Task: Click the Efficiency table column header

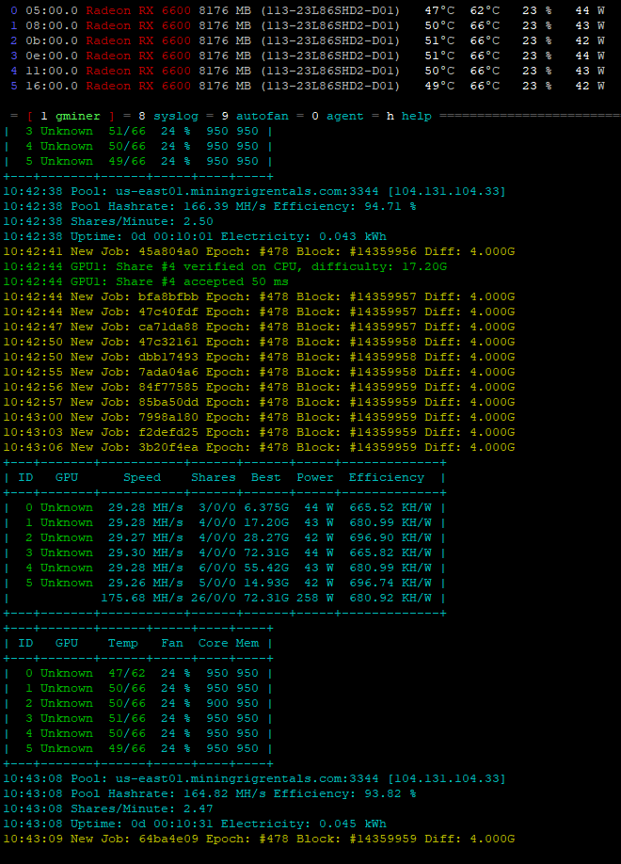Action: pos(387,478)
